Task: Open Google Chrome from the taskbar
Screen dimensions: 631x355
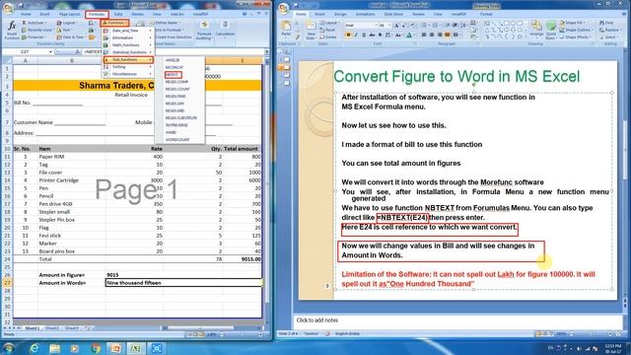Action: click(96, 348)
